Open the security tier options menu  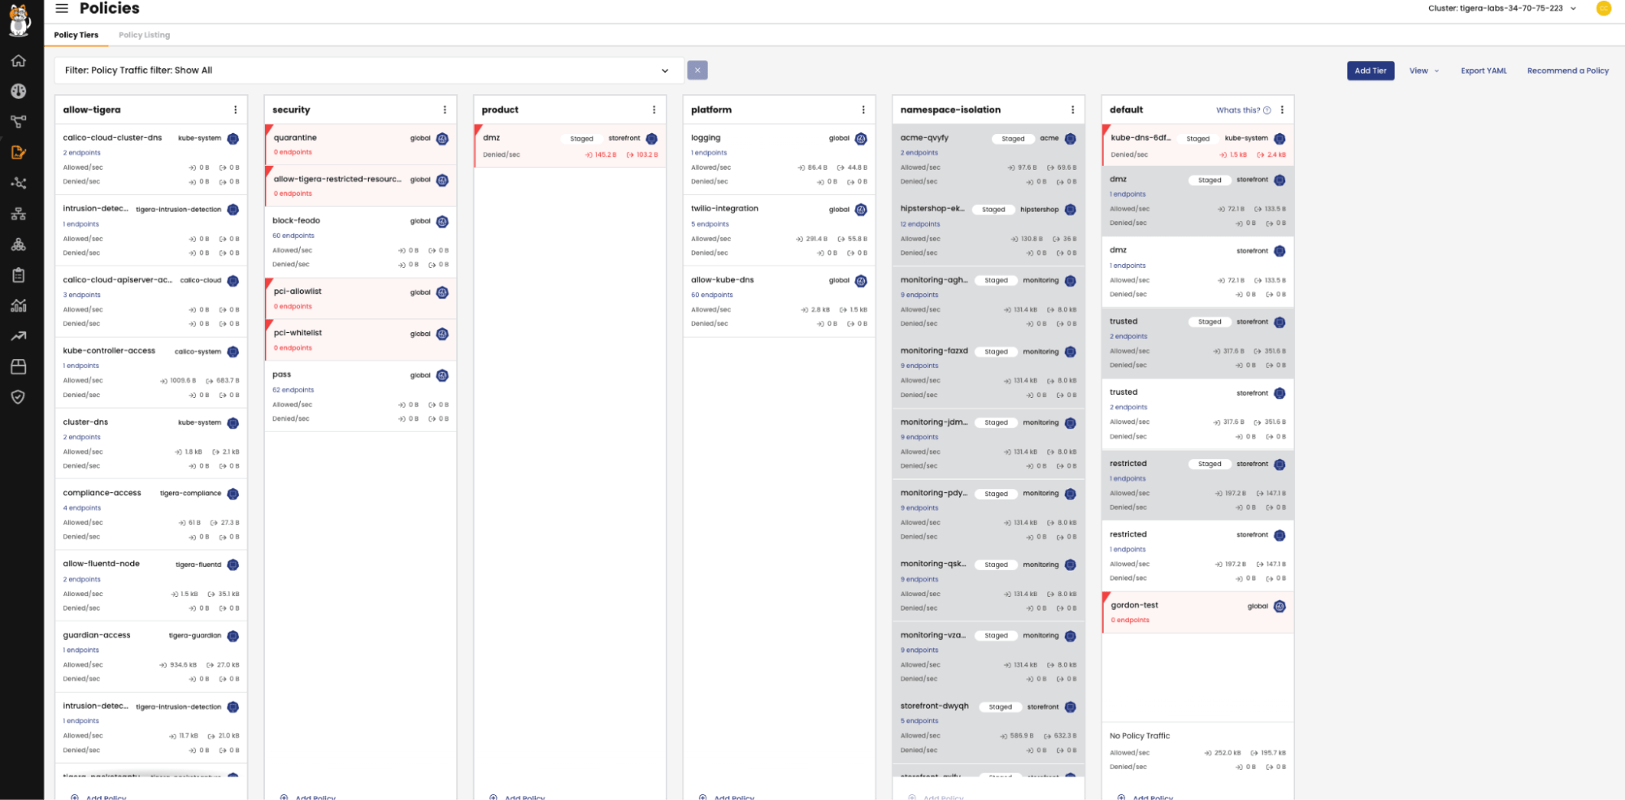pos(444,108)
